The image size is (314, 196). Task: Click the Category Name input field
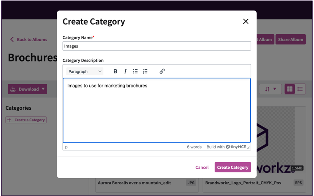point(157,46)
